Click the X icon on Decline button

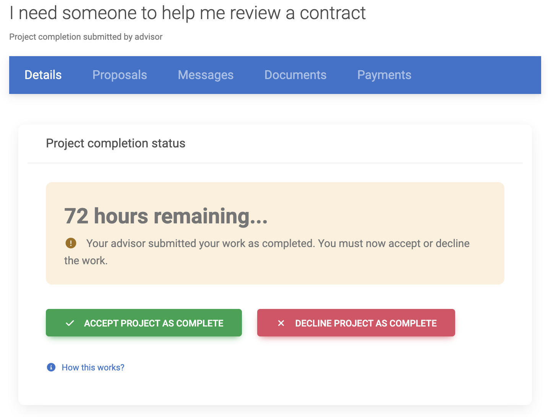[281, 323]
